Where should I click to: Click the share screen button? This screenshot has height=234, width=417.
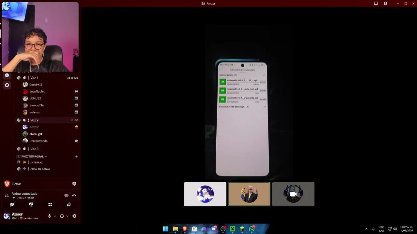pyautogui.click(x=31, y=205)
